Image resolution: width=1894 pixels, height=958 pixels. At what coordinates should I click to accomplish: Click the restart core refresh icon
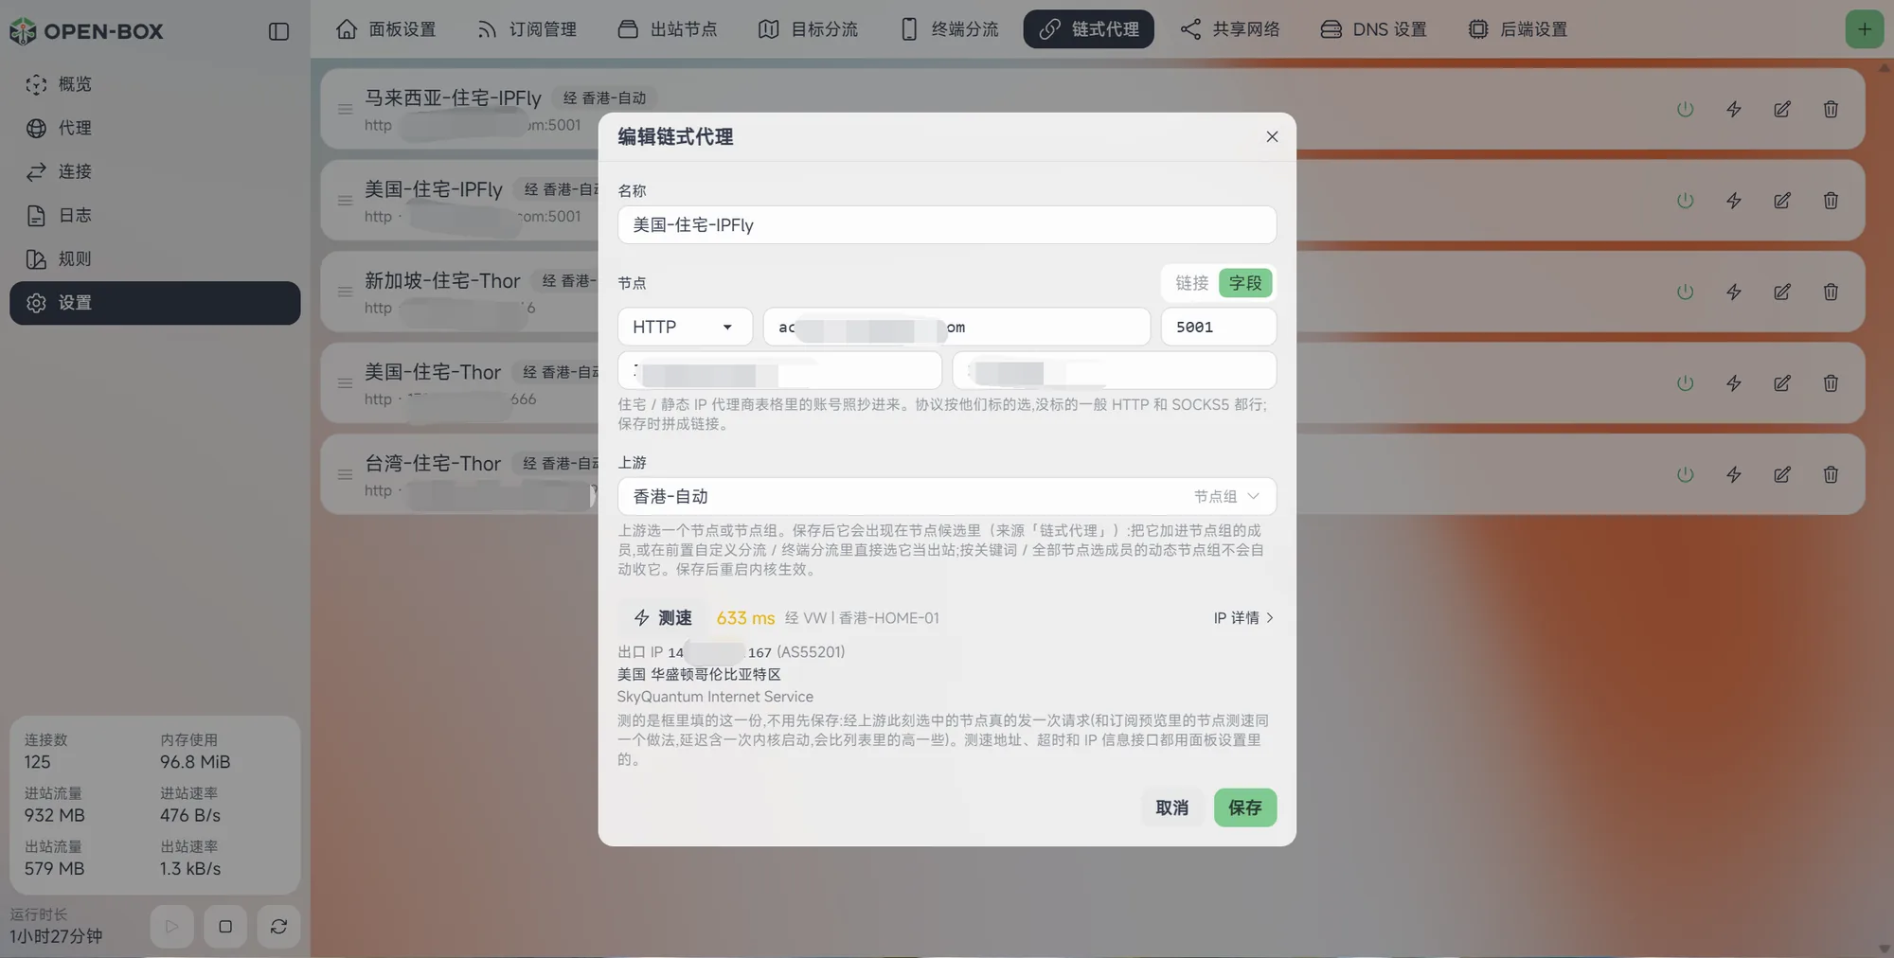click(278, 927)
